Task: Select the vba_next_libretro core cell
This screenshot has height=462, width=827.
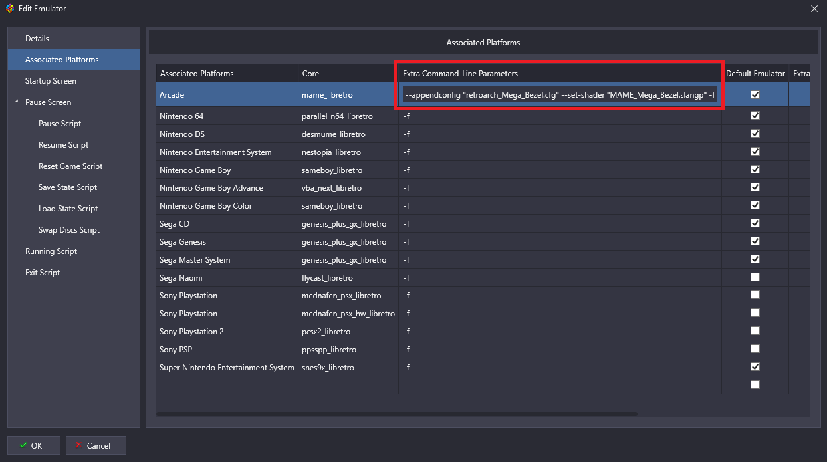Action: 348,188
